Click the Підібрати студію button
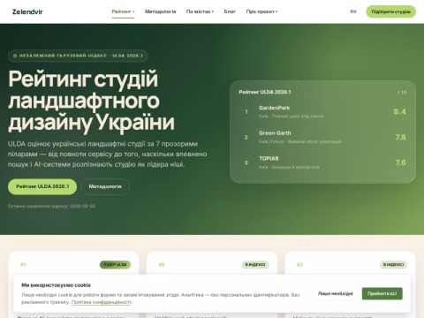 click(x=390, y=11)
